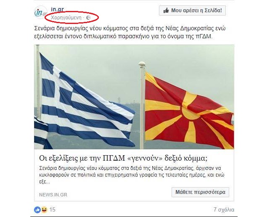Click the 15 reactions count
270x217 pixels.
click(x=53, y=209)
